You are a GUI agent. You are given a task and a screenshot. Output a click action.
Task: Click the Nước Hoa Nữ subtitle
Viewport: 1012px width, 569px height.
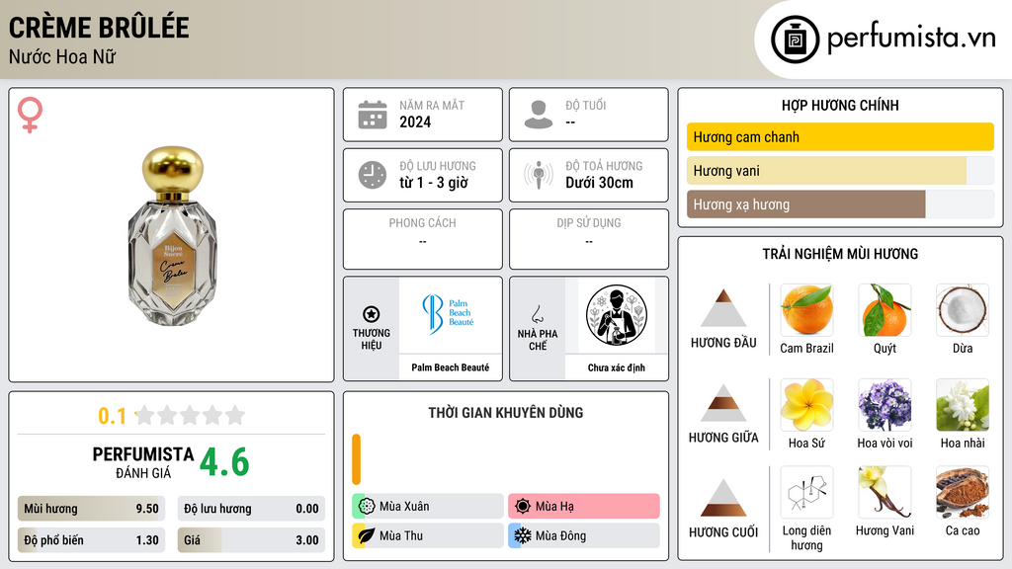62,56
